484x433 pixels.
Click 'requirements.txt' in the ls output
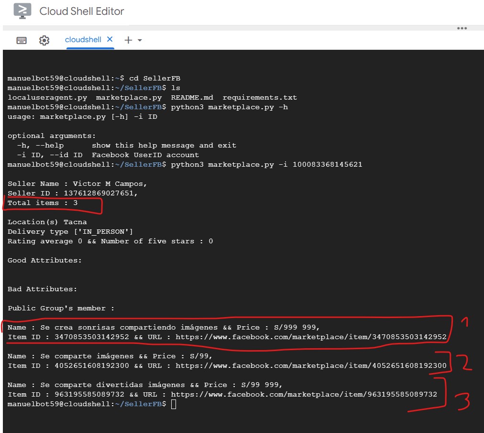point(260,97)
